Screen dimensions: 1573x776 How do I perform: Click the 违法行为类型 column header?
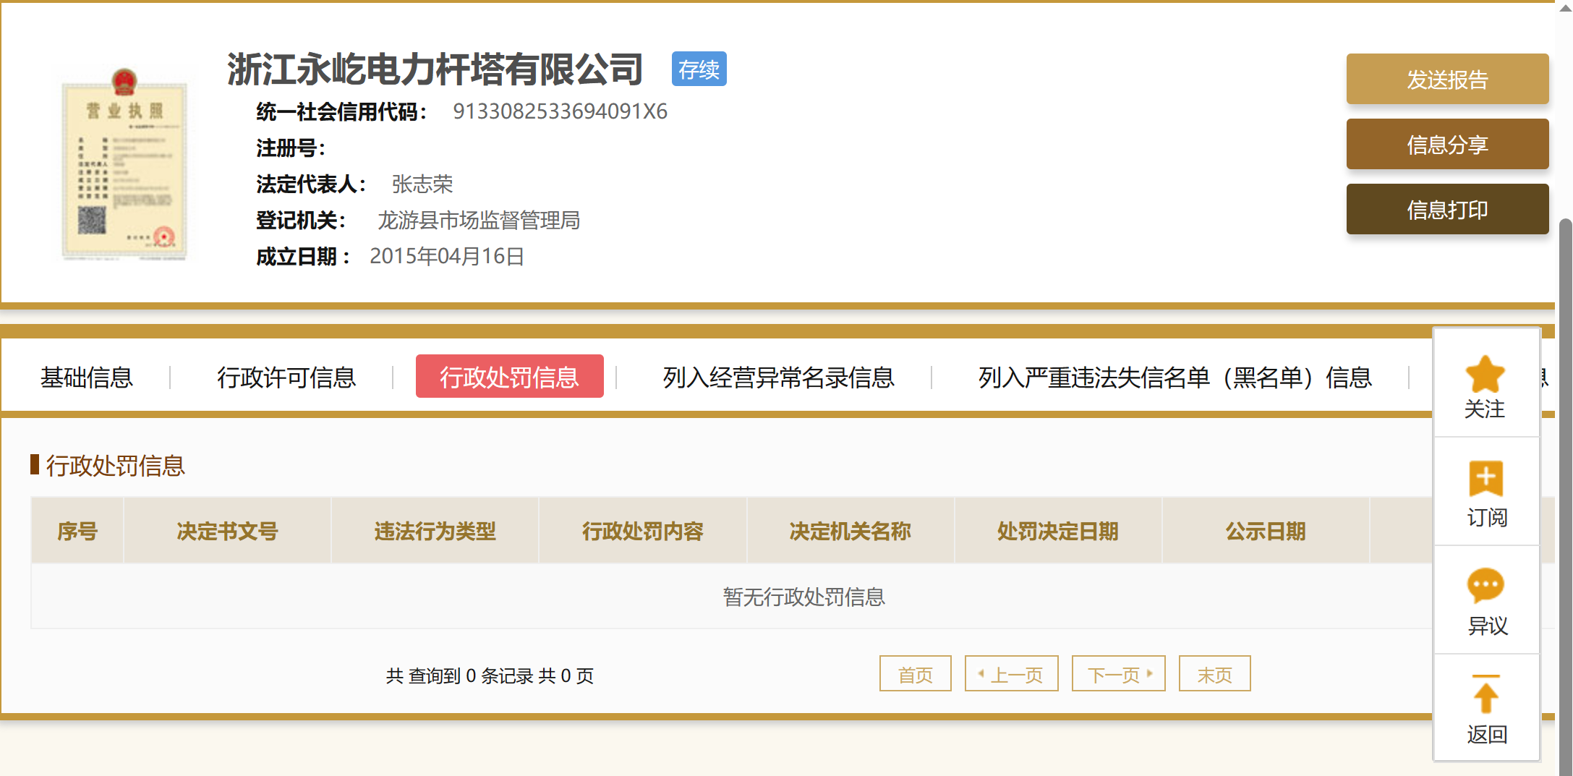click(x=435, y=531)
